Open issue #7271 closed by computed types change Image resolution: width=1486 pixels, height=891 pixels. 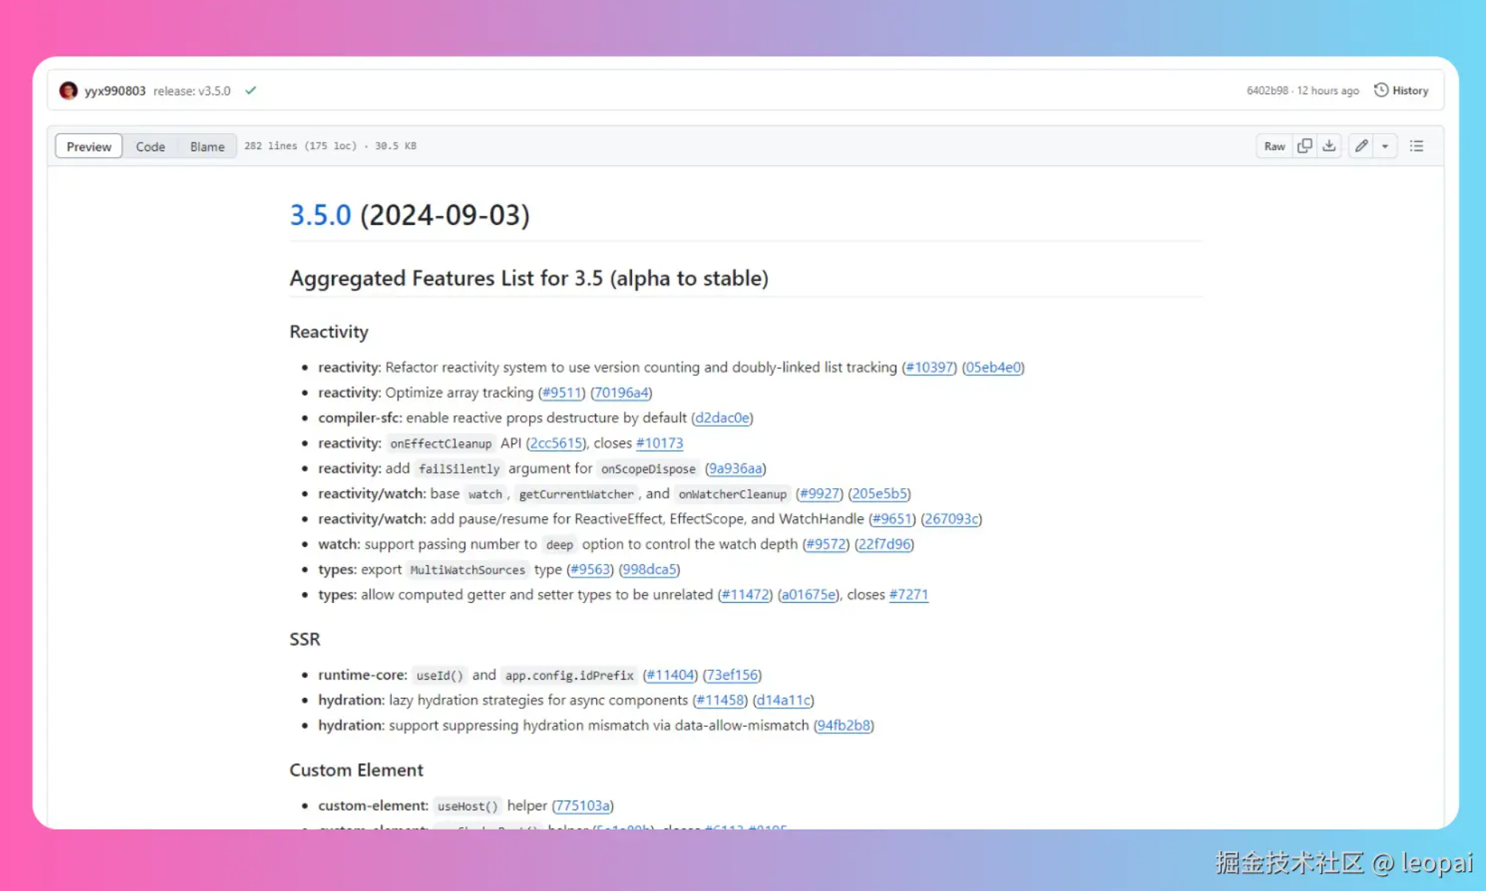(x=909, y=594)
